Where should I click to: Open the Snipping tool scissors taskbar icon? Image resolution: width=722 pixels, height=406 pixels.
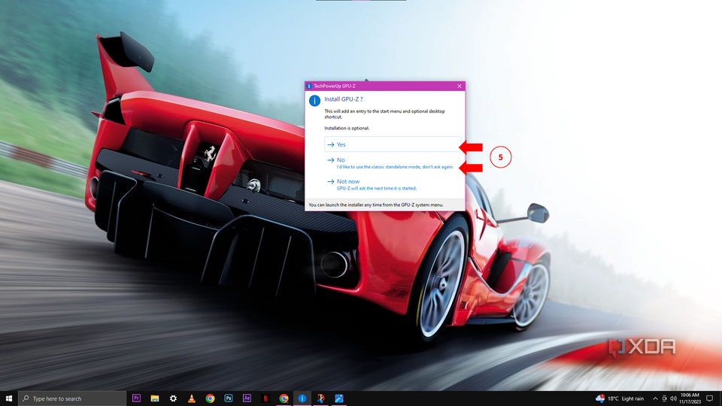click(320, 398)
